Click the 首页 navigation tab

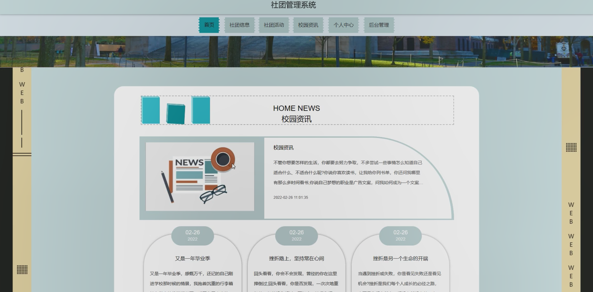[209, 25]
